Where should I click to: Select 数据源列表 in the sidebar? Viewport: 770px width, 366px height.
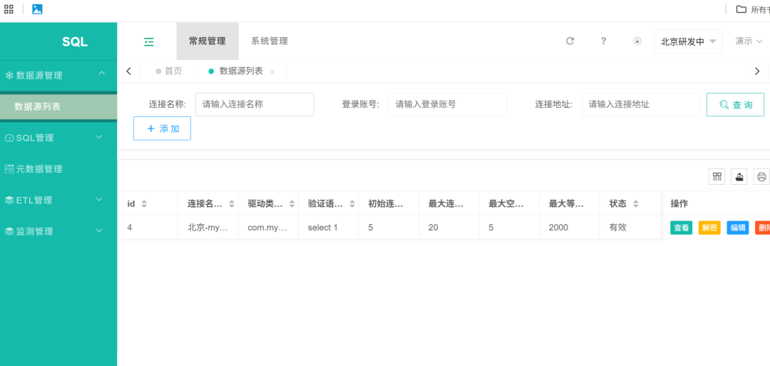[58, 106]
